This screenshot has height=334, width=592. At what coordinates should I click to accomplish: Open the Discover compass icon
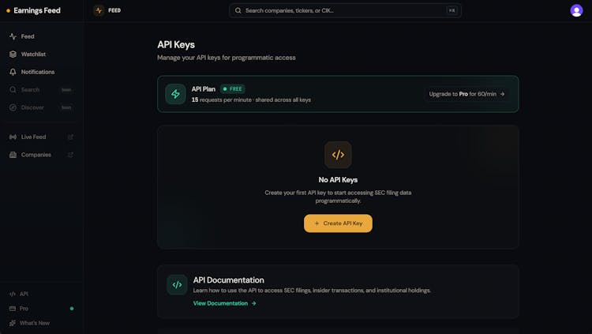(x=13, y=107)
